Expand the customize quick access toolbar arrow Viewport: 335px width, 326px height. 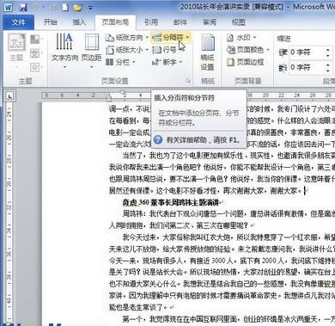pos(90,8)
